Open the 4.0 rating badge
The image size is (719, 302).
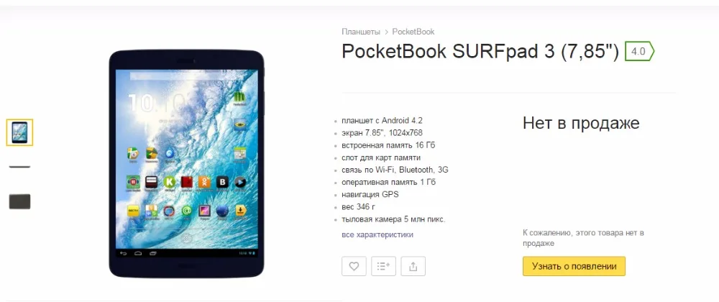pos(639,52)
